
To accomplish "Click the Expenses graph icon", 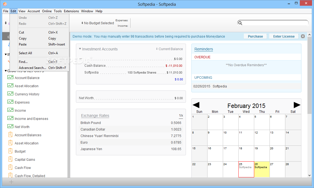I will pos(10,102).
